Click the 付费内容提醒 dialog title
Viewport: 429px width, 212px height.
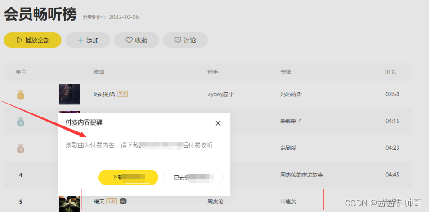point(84,122)
